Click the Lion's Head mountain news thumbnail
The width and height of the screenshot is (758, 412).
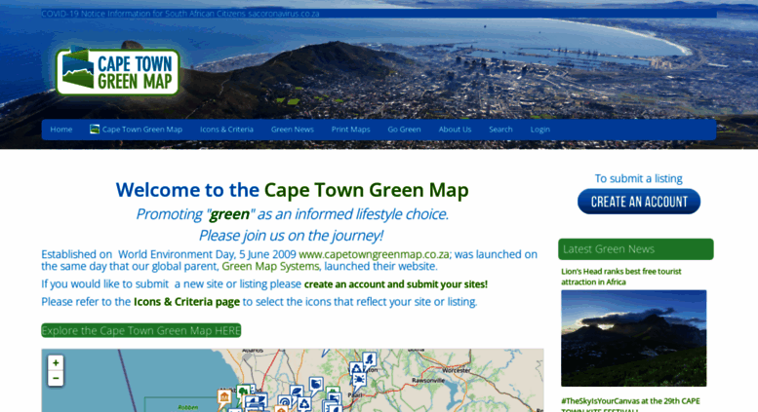[x=634, y=338]
